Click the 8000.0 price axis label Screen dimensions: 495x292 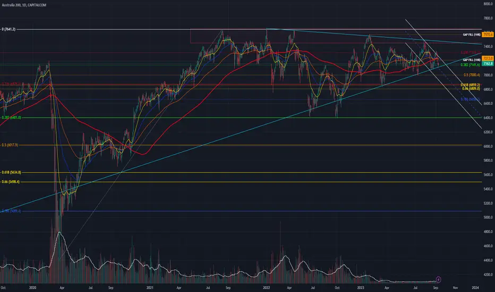tap(488, 4)
